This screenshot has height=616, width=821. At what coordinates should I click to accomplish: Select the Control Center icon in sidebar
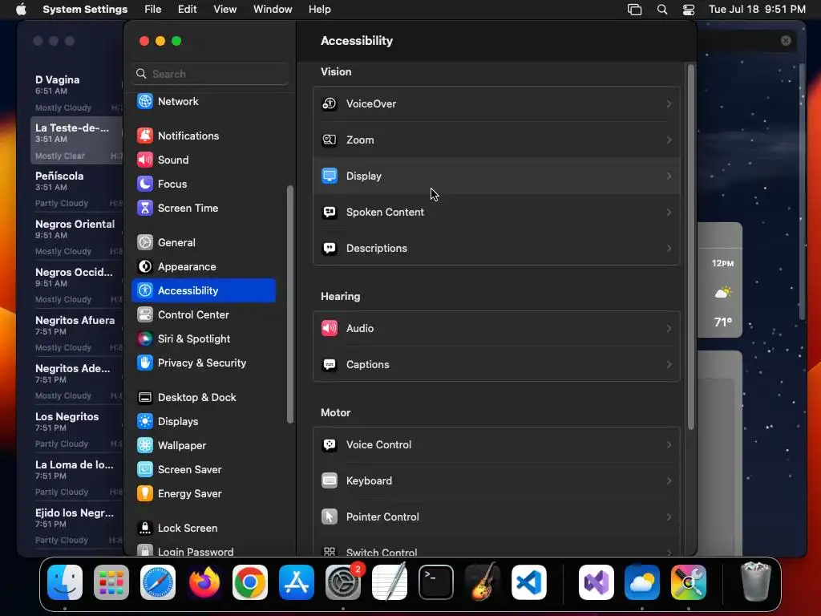tap(145, 314)
